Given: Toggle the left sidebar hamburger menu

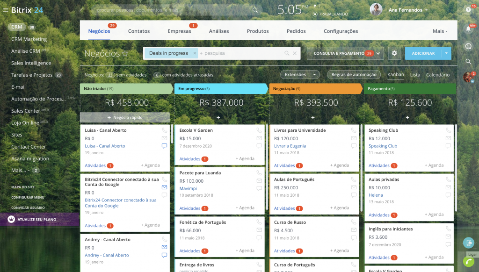Looking at the screenshot, I should 6,10.
